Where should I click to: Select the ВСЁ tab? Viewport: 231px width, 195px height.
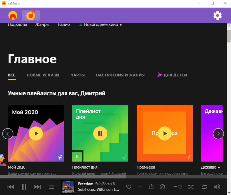click(12, 75)
